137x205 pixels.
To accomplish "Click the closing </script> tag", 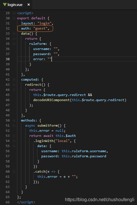I will tap(26, 202).
